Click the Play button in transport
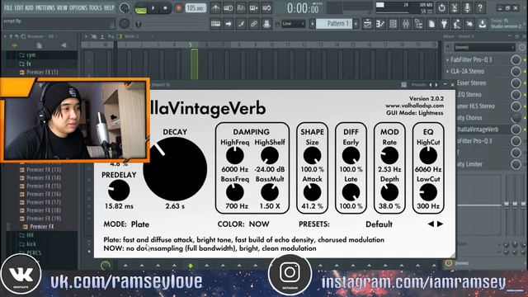528x297 pixels. click(x=153, y=8)
